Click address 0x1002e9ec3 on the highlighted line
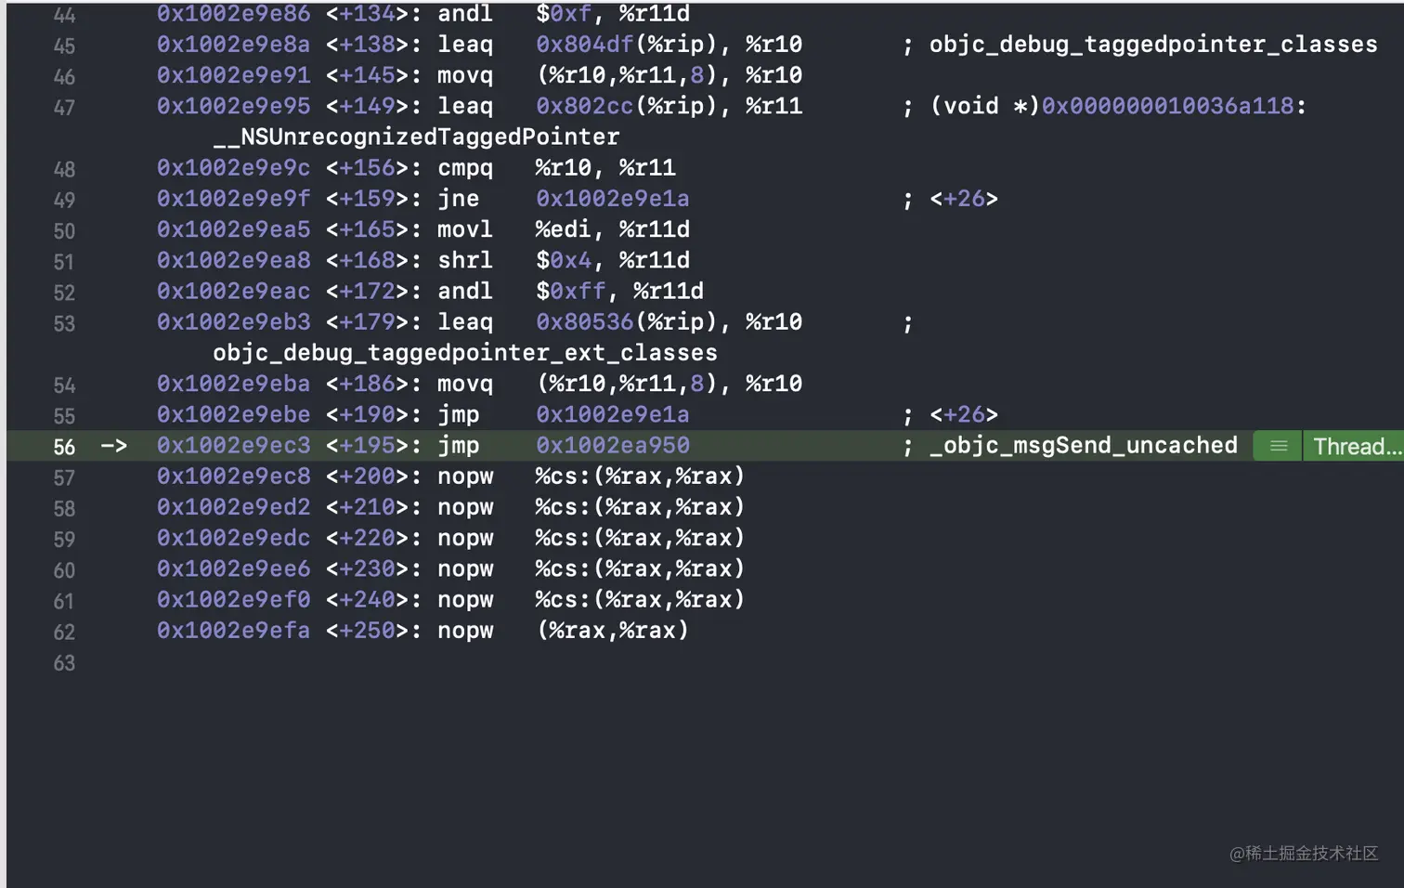The image size is (1404, 888). click(x=233, y=445)
